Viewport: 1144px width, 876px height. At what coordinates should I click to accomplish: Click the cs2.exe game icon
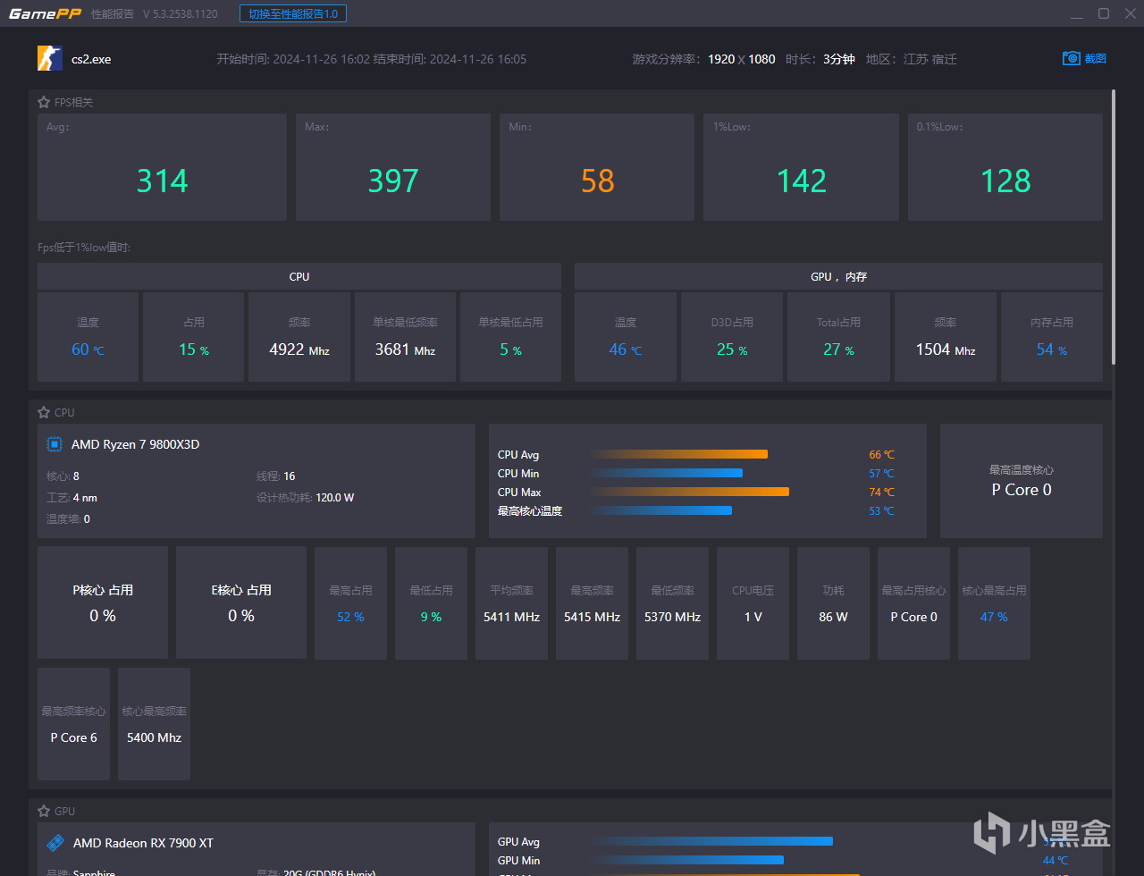[50, 59]
